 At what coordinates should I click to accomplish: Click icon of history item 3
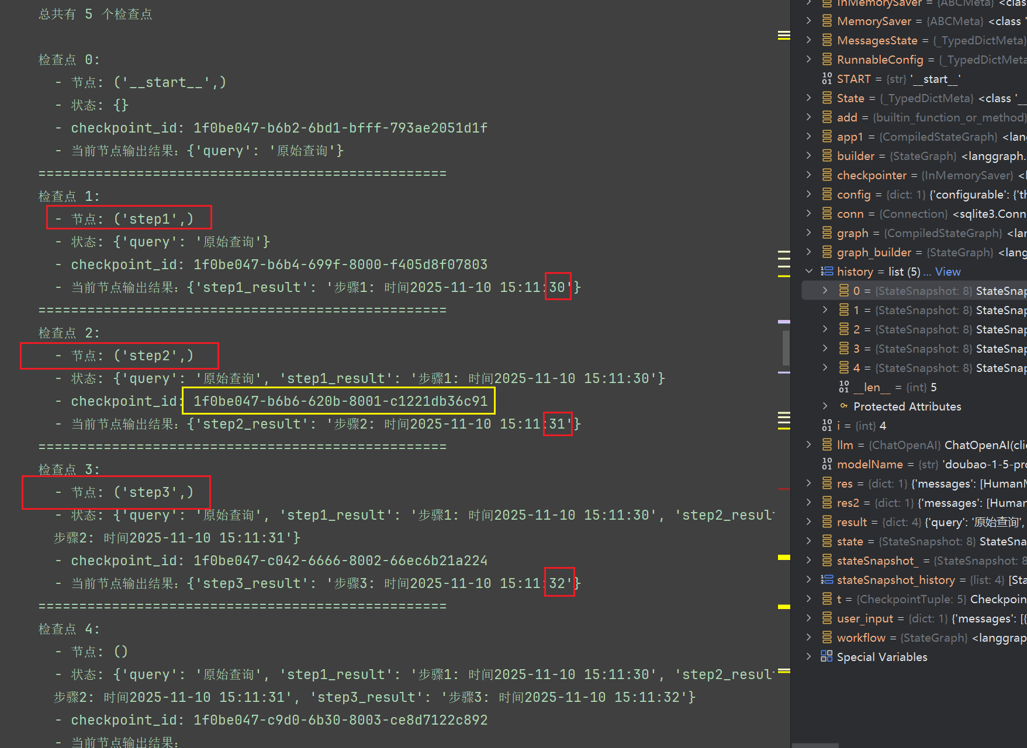pyautogui.click(x=843, y=349)
